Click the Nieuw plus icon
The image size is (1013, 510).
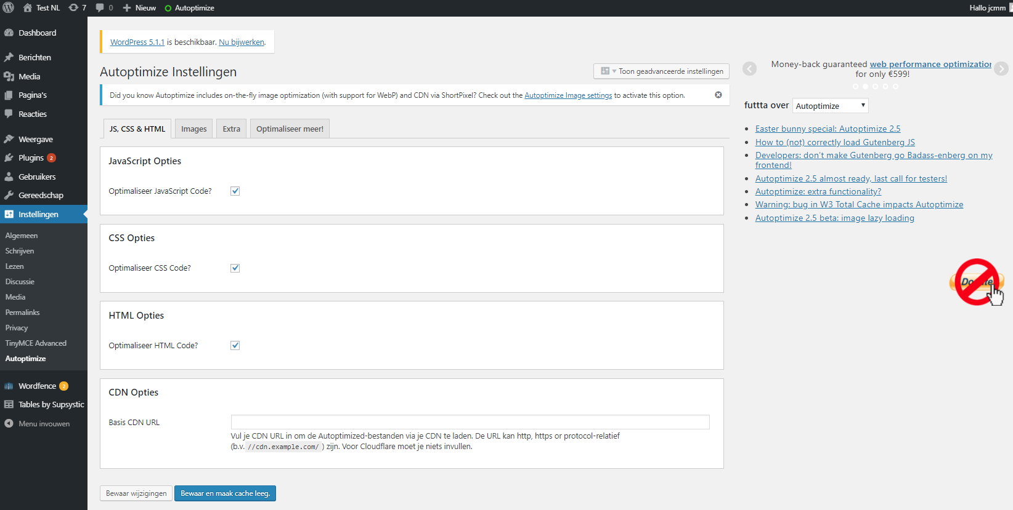click(x=127, y=8)
